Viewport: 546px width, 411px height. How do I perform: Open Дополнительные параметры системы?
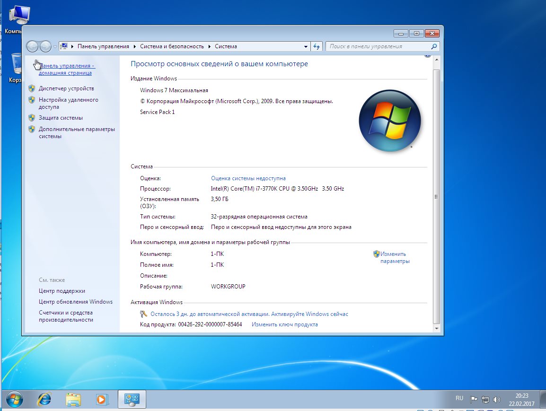pos(77,132)
